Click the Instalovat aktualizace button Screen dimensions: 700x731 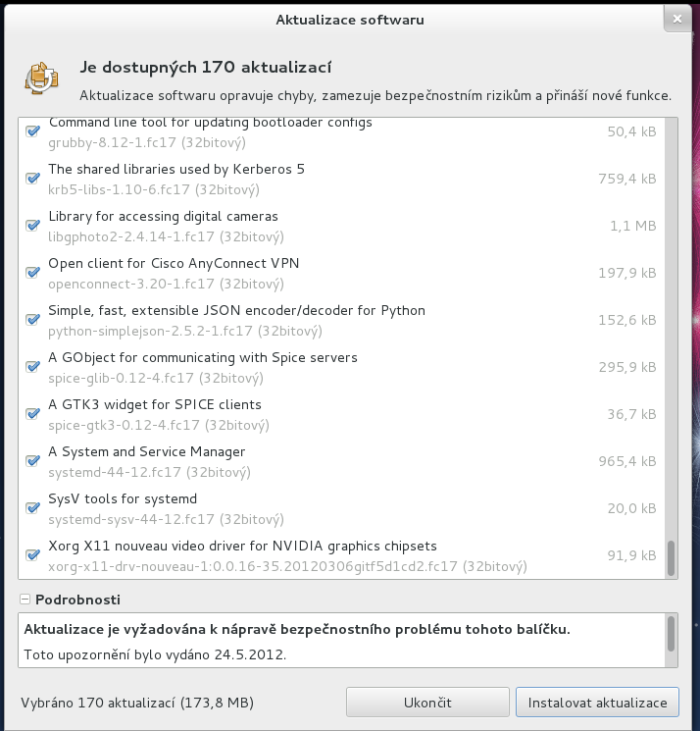[x=597, y=703]
